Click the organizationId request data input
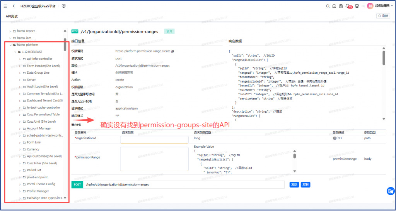396x211 pixels. point(154,139)
